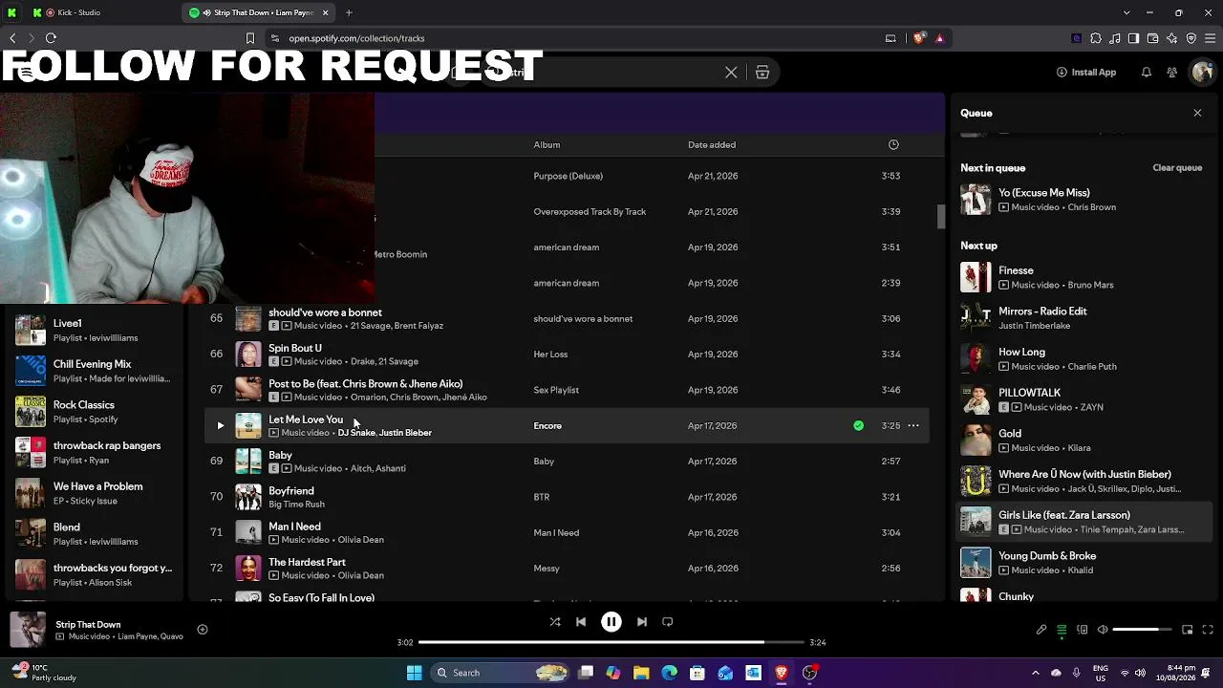Viewport: 1223px width, 688px height.
Task: Skip to the next track
Action: click(642, 622)
